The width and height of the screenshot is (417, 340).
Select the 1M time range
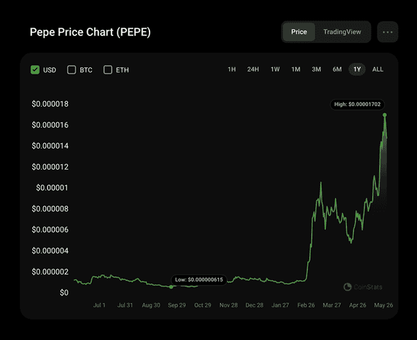(x=296, y=69)
